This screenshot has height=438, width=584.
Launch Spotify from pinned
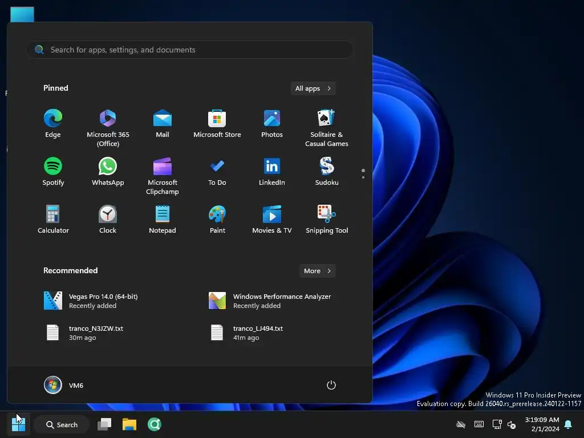(x=53, y=172)
